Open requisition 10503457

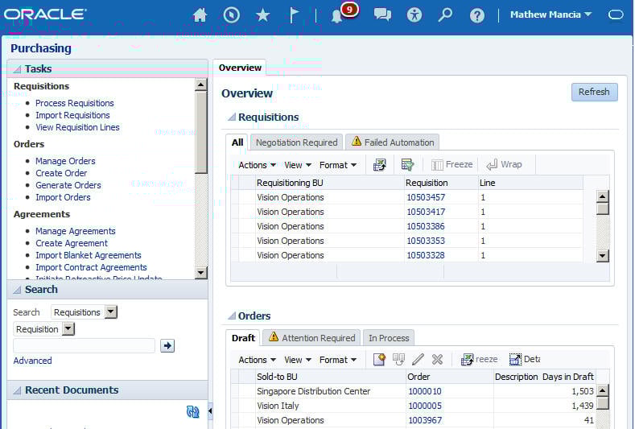(x=426, y=197)
